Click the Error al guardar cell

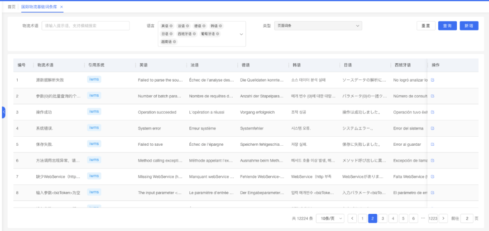[x=407, y=144]
